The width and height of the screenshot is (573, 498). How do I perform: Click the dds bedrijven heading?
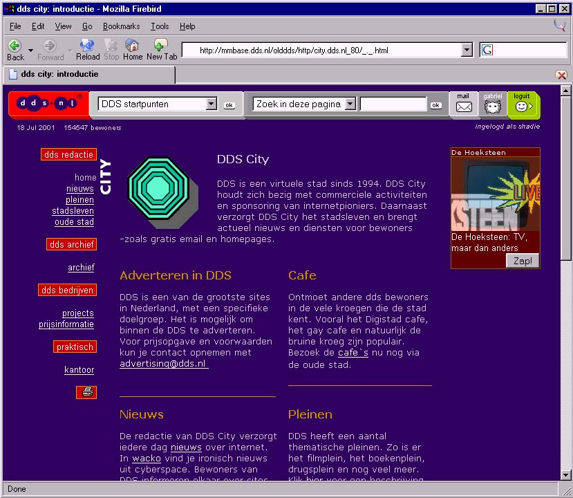(67, 290)
